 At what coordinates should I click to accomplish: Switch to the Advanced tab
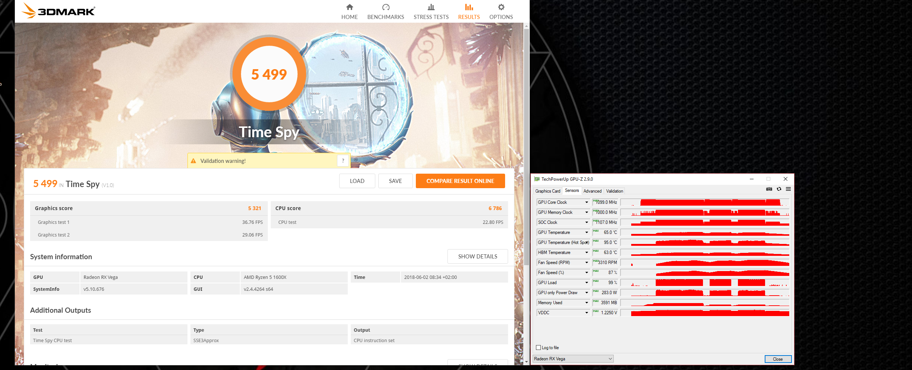593,191
